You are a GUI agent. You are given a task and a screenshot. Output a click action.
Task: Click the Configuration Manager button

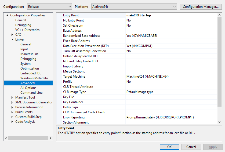pos(200,6)
